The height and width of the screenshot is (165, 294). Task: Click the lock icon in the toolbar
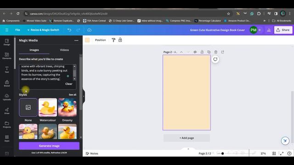(x=120, y=40)
